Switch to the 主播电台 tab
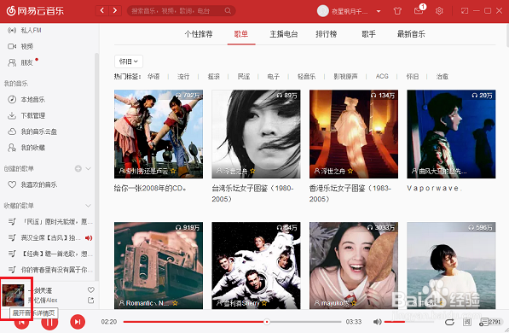The height and width of the screenshot is (333, 509). [284, 34]
